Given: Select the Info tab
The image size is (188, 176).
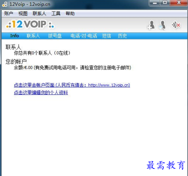Looking at the screenshot, I should tap(15, 36).
